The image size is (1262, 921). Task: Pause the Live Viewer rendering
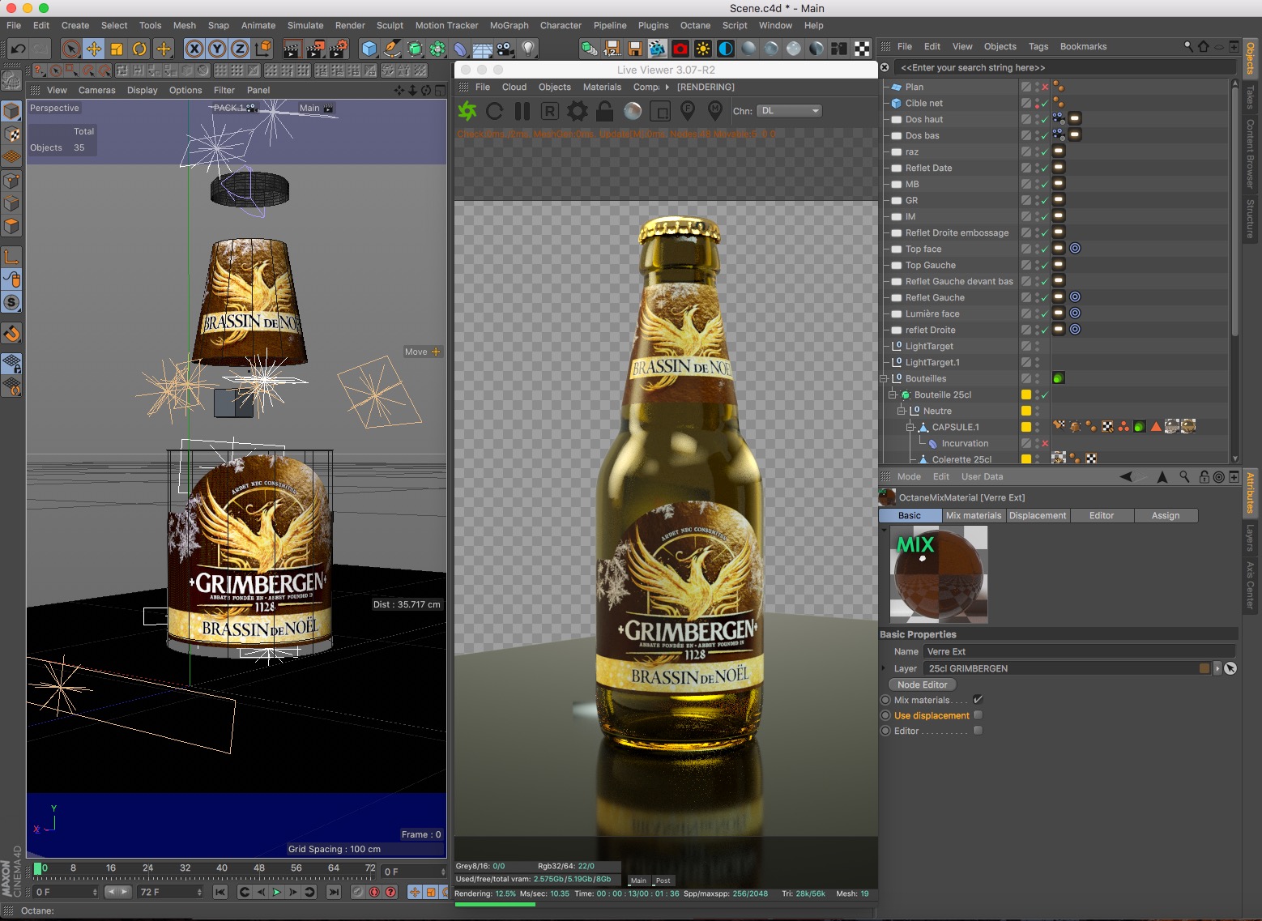[522, 111]
